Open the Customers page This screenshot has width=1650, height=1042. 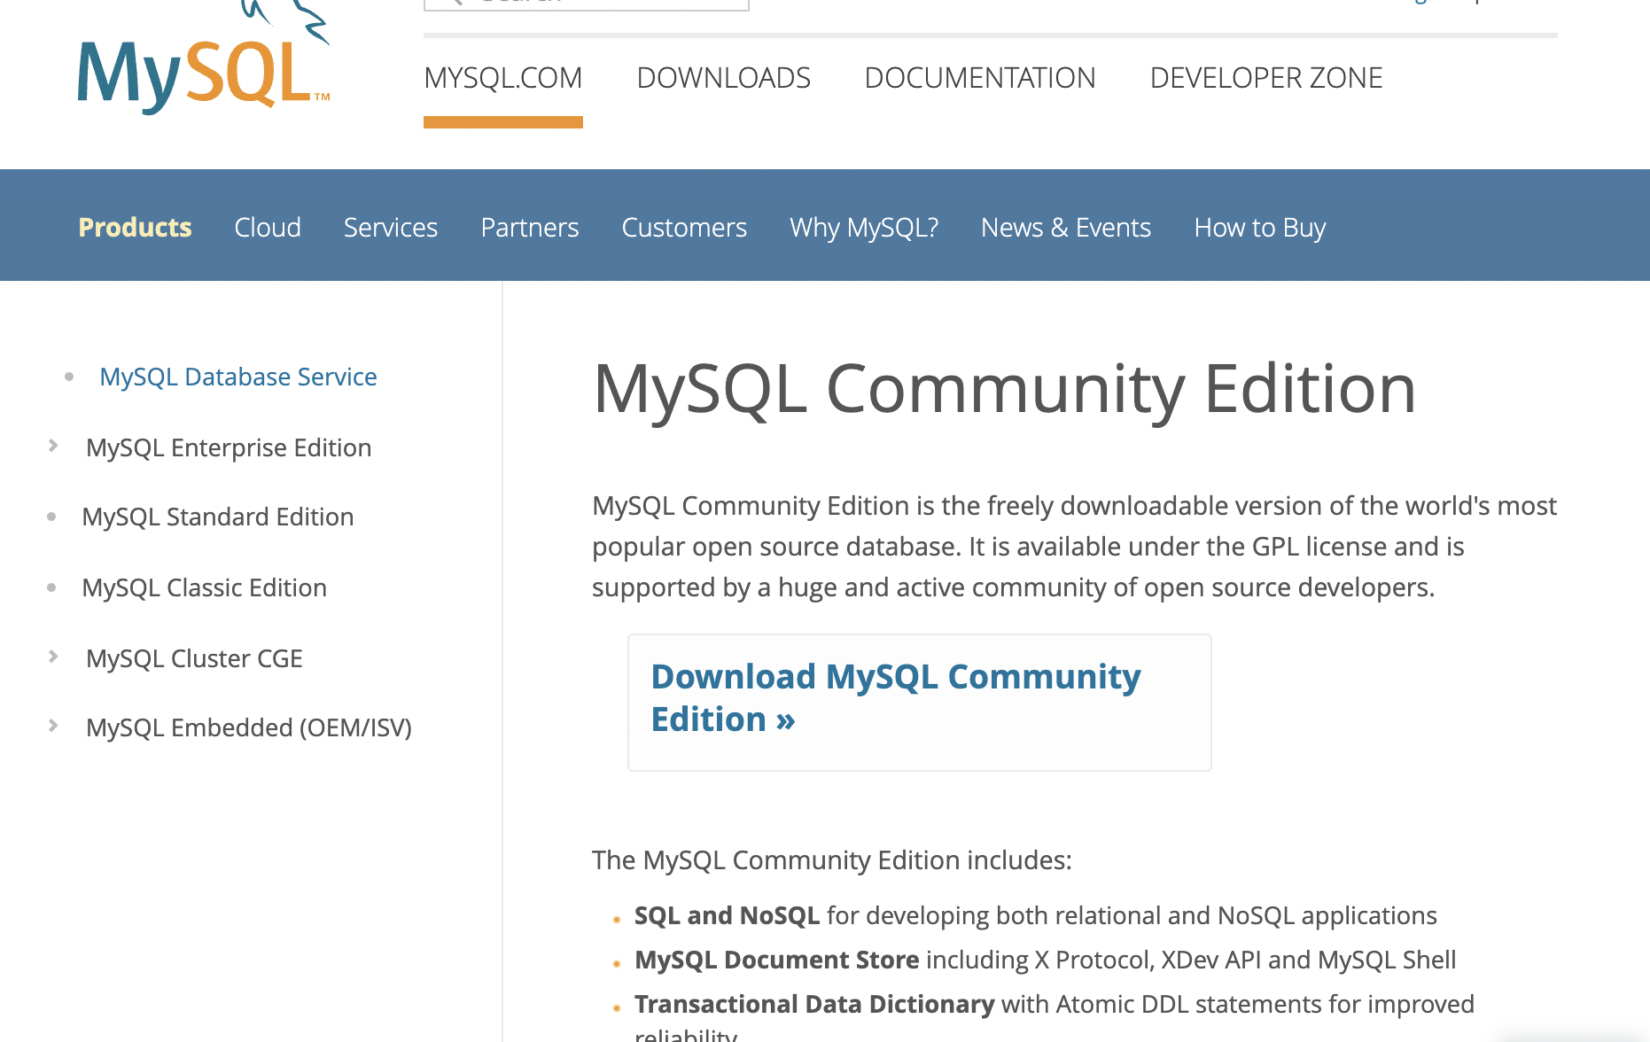[x=684, y=227]
